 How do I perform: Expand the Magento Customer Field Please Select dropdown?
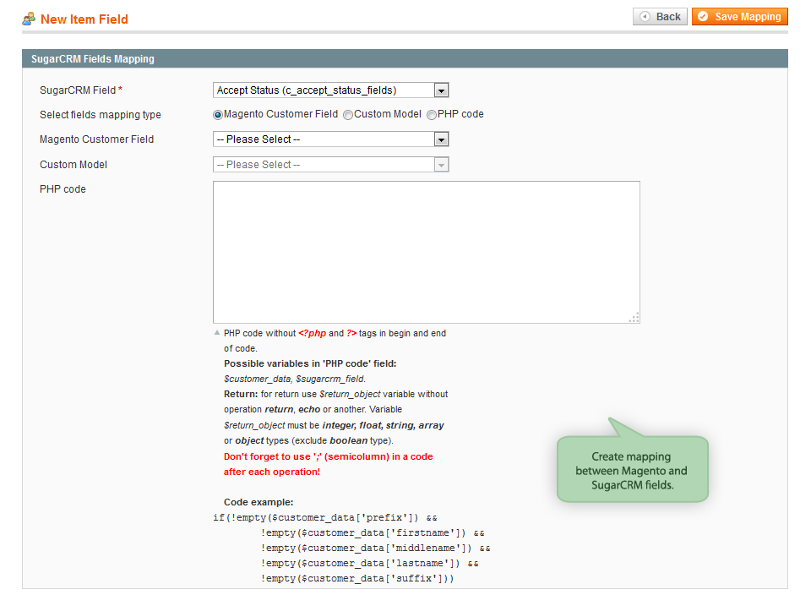tap(330, 139)
